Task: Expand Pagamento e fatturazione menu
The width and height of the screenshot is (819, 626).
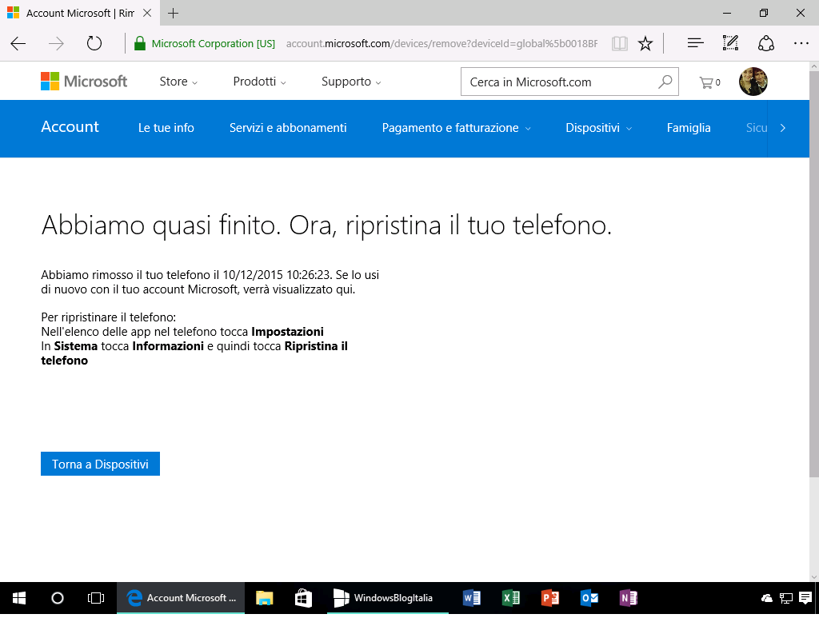Action: point(456,128)
